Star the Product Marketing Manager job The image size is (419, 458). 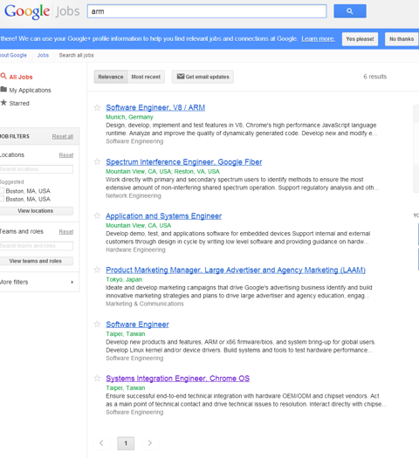coord(97,270)
